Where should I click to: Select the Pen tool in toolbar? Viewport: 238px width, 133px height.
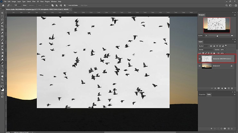tap(2, 63)
